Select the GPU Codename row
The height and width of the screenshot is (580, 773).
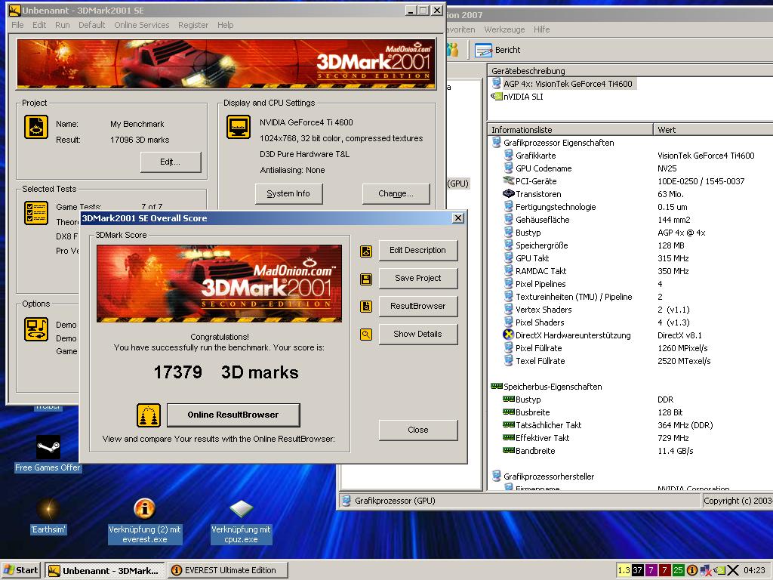[638, 168]
